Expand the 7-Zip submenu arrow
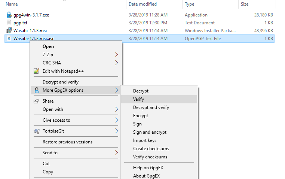This screenshot has width=285, height=179. tap(116, 55)
